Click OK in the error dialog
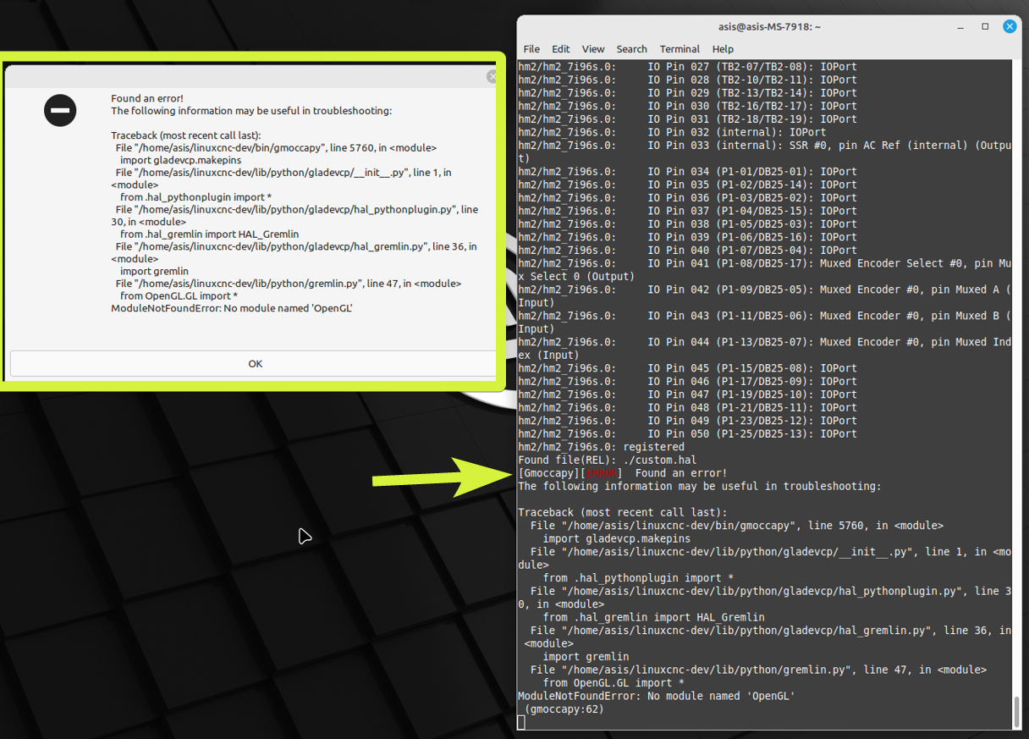 coord(253,364)
